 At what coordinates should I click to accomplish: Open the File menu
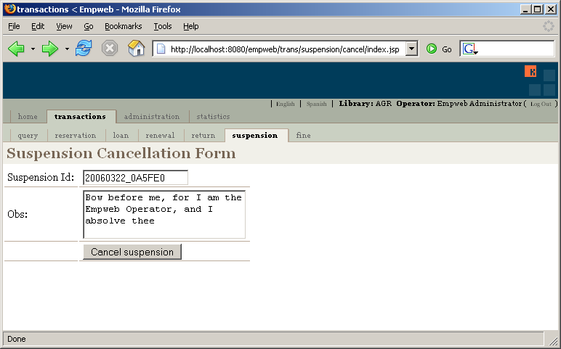14,26
